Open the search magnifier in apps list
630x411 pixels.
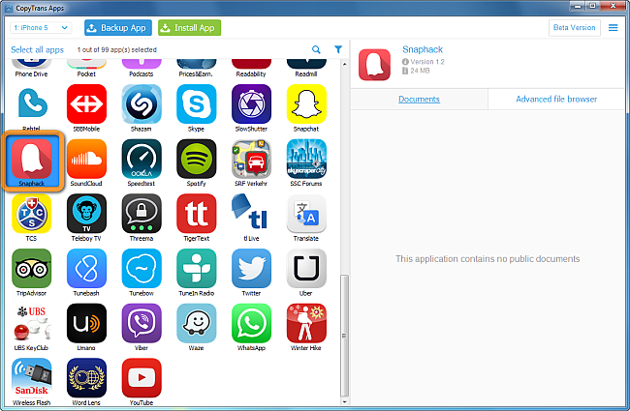tap(316, 49)
